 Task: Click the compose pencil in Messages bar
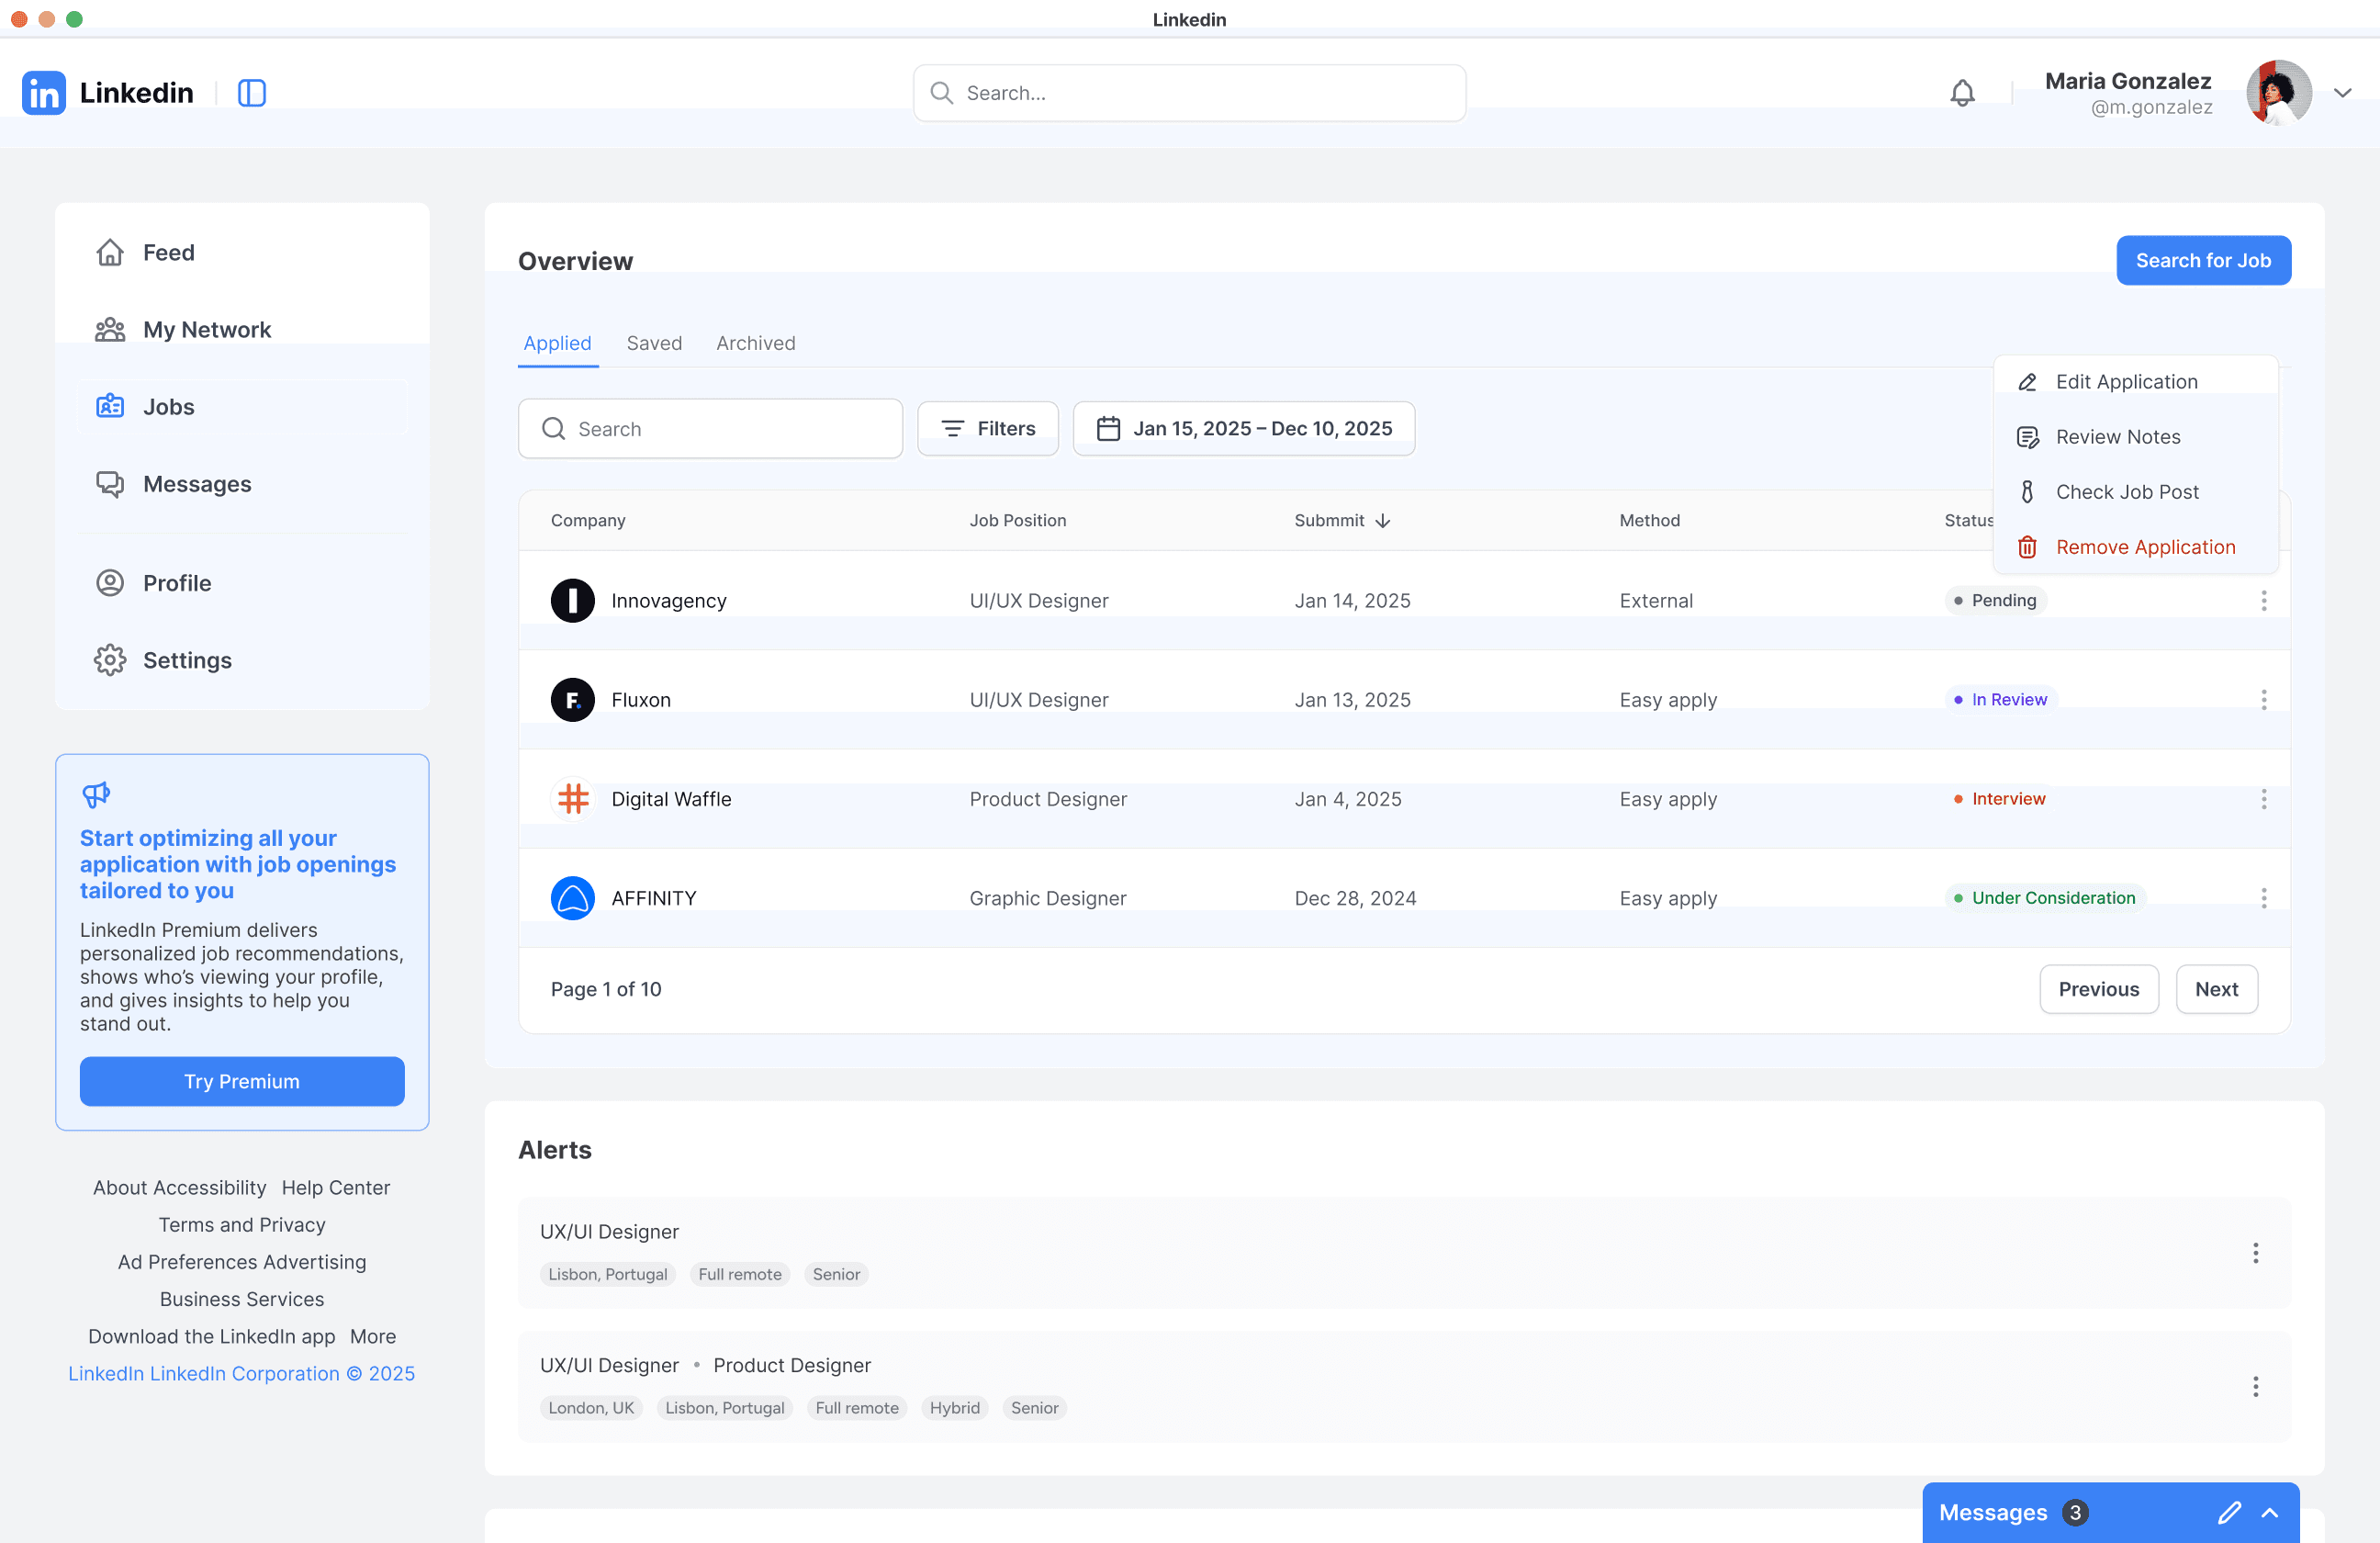tap(2228, 1512)
